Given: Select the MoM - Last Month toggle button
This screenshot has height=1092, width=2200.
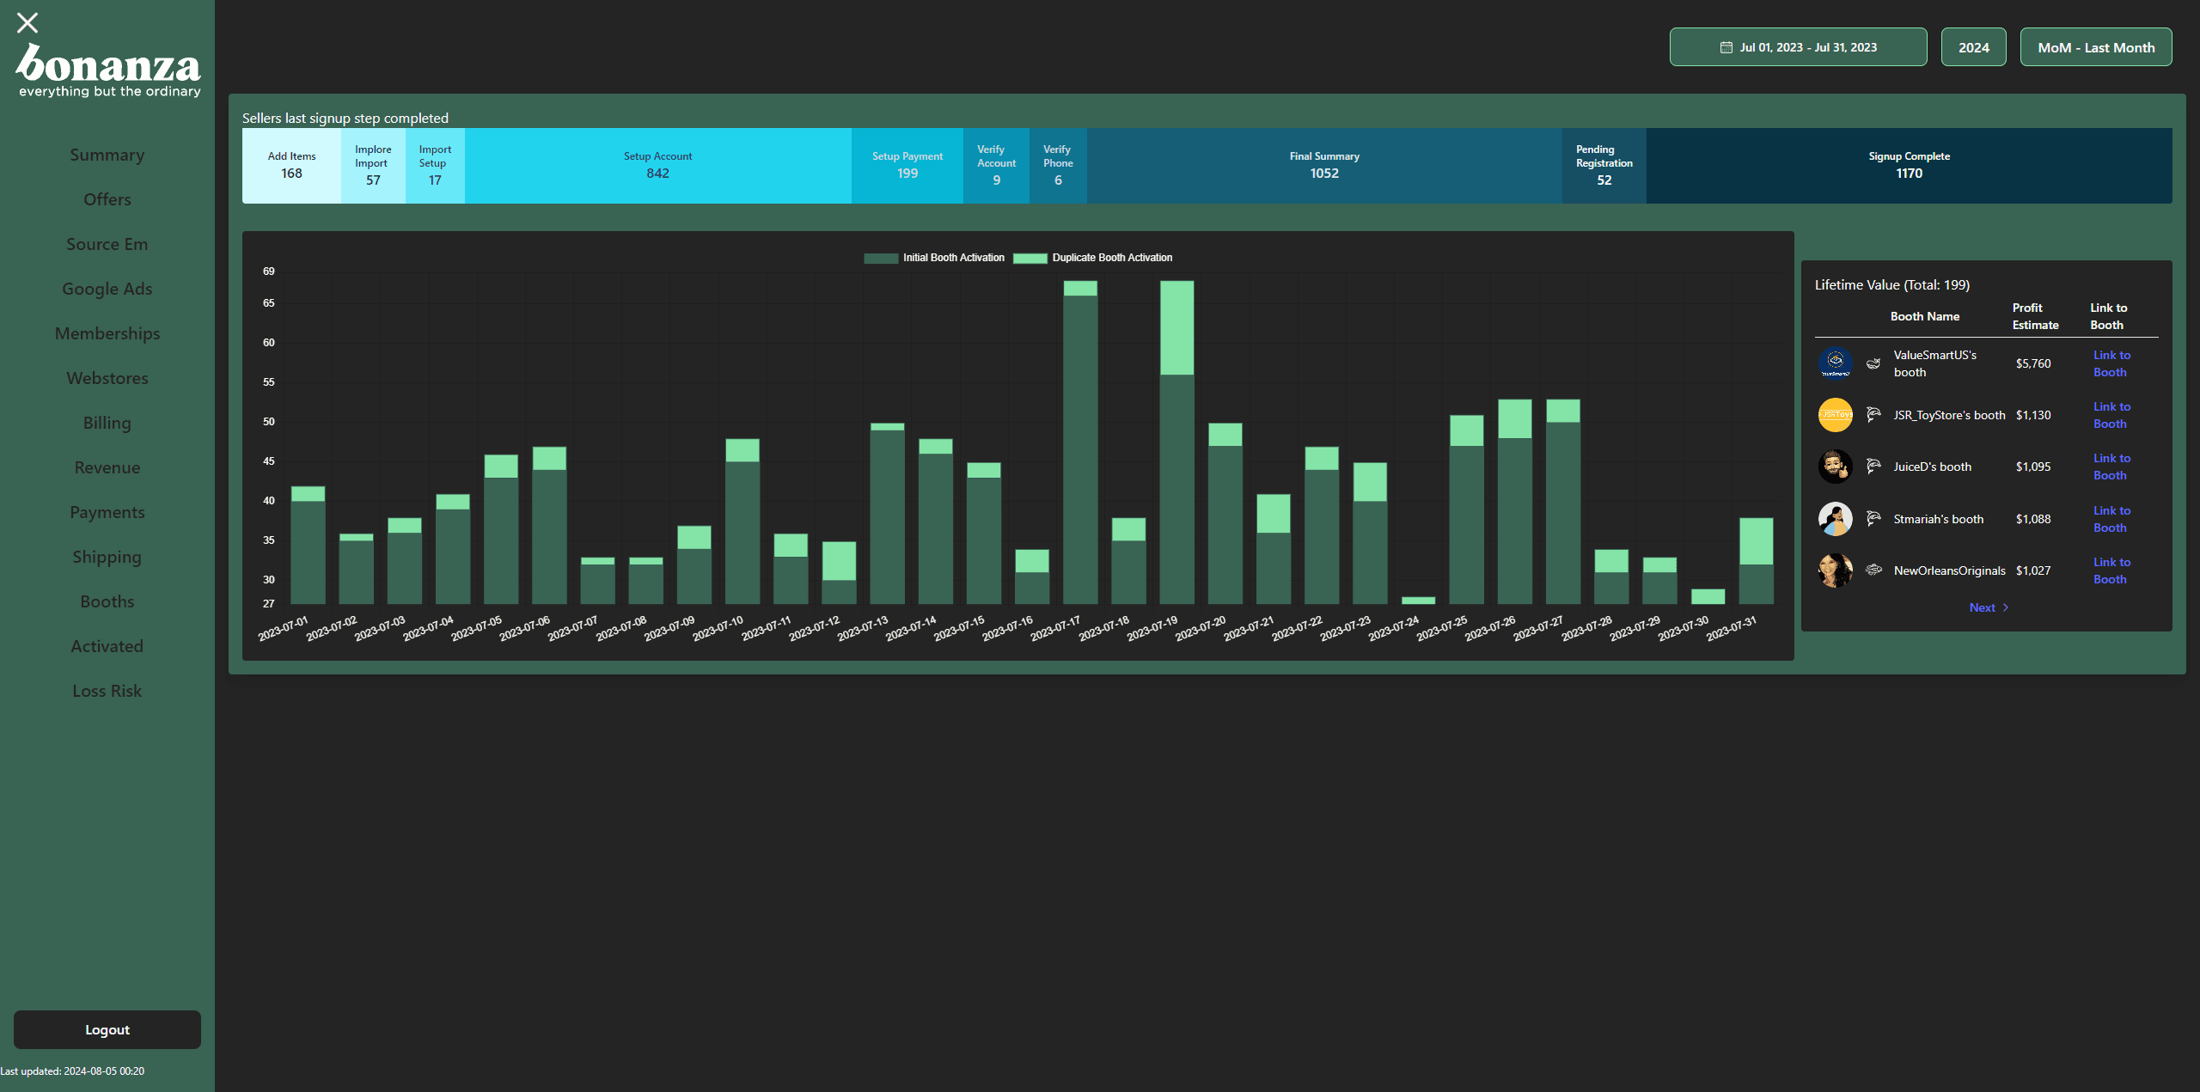Looking at the screenshot, I should (2096, 46).
